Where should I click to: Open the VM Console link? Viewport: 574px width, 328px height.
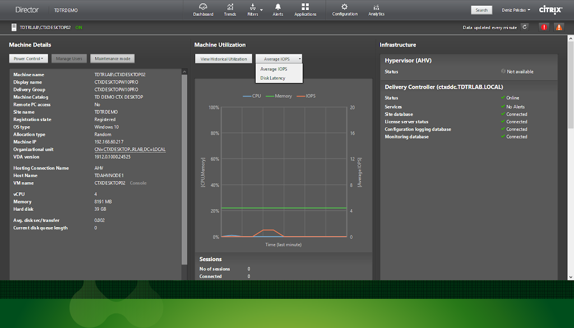(138, 183)
